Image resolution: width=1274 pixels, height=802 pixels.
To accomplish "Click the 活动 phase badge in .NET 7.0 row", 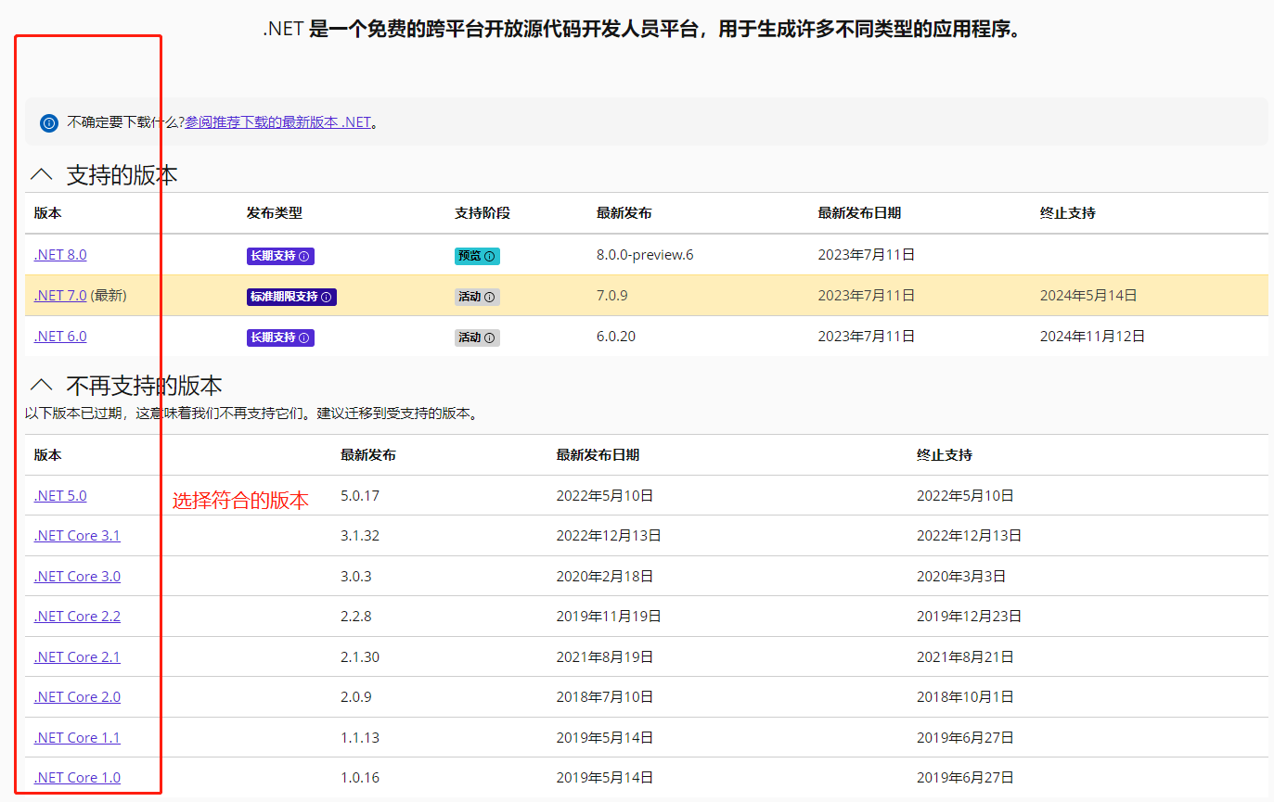I will [477, 297].
